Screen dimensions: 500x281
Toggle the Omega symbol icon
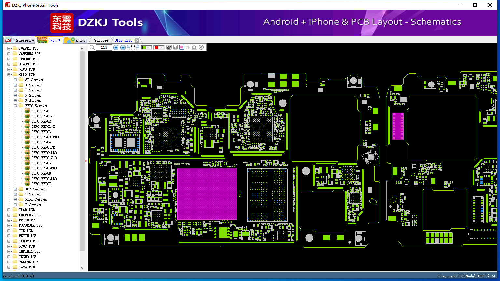194,47
